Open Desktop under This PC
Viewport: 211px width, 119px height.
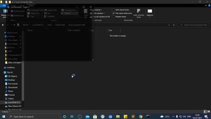10,80
